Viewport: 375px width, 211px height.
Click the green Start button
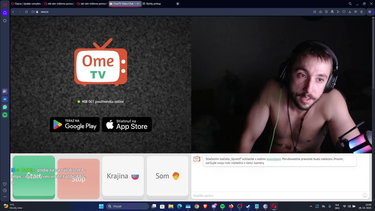point(34,177)
